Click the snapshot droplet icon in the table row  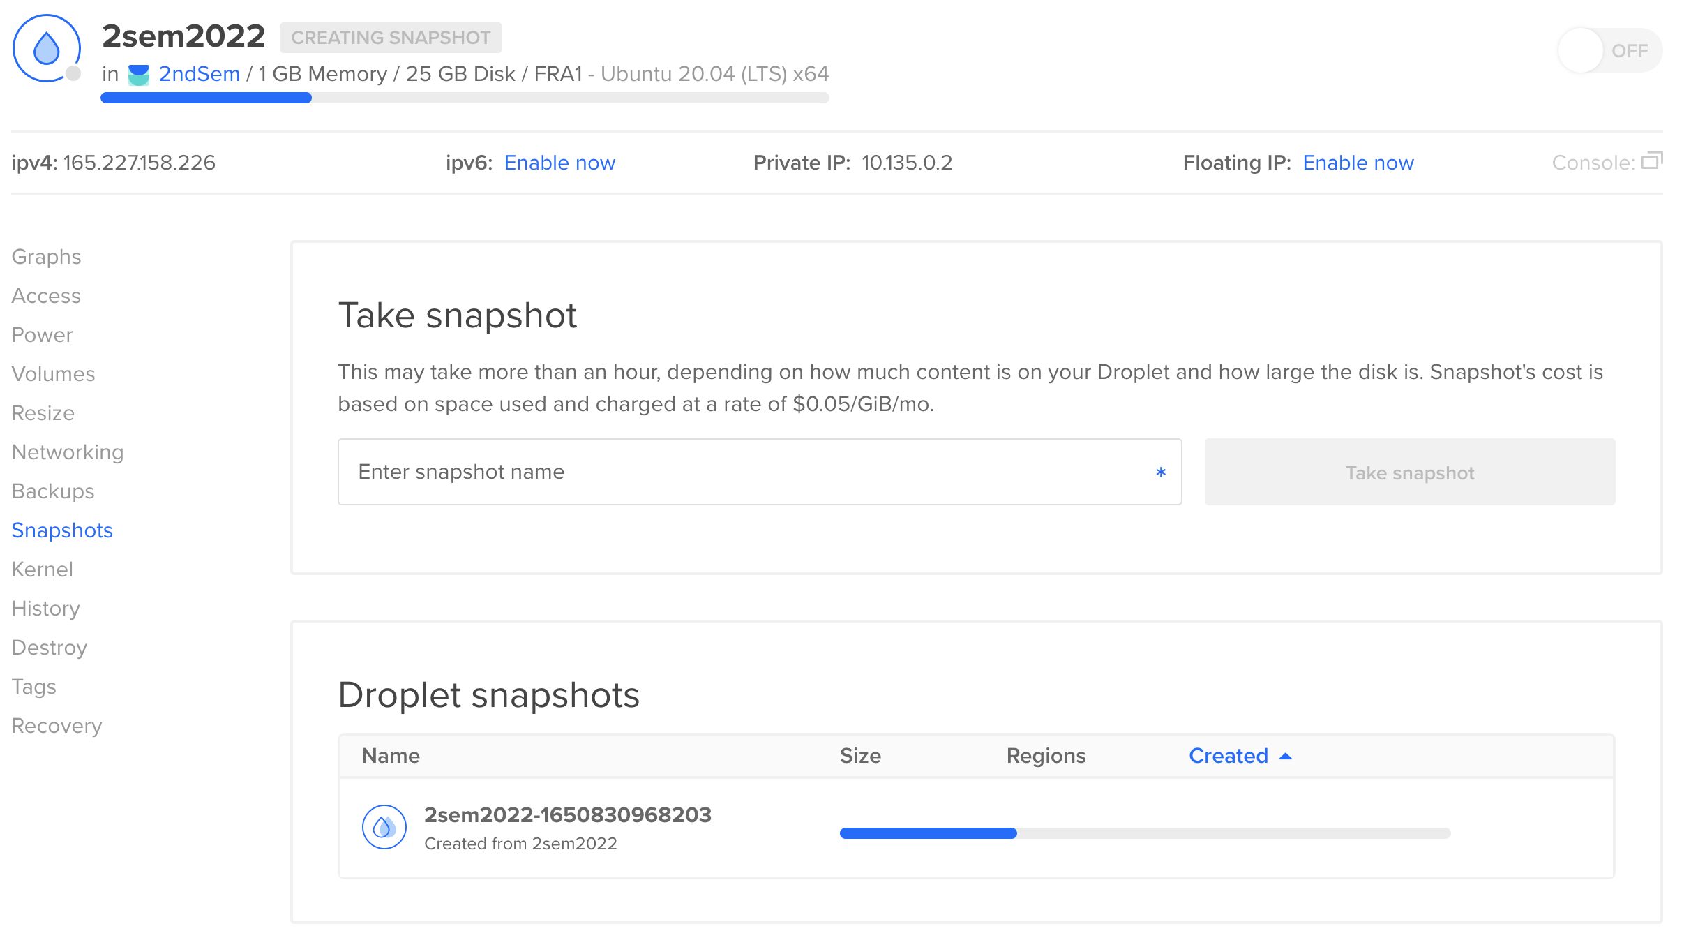(384, 828)
